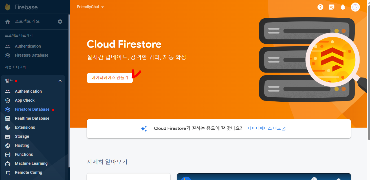Click the 자세히 알아보기 heading
370x180 pixels.
107,162
